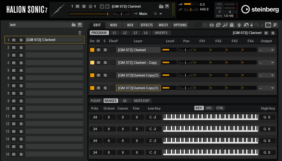This screenshot has height=161, width=282.
Task: Mute the program via header M button
Action: 77,6
